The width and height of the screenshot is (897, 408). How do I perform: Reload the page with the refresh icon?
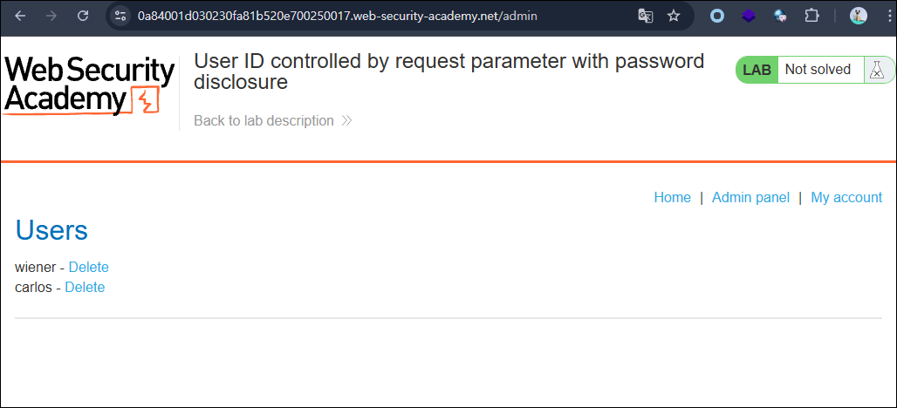coord(83,16)
